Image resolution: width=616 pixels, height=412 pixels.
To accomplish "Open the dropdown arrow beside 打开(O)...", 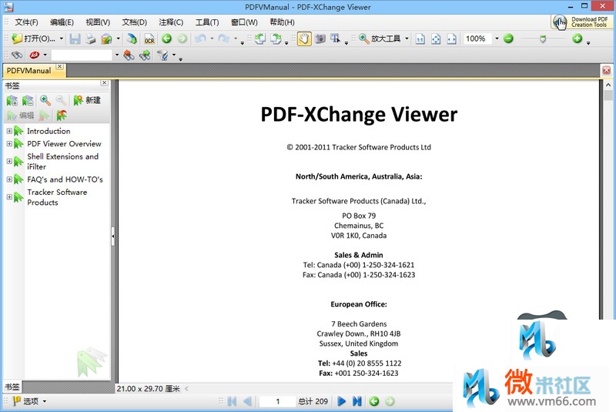I will point(62,39).
